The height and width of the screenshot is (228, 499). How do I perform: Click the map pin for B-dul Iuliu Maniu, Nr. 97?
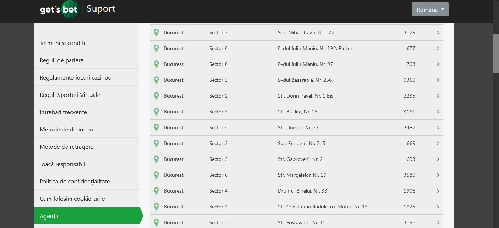(x=156, y=64)
